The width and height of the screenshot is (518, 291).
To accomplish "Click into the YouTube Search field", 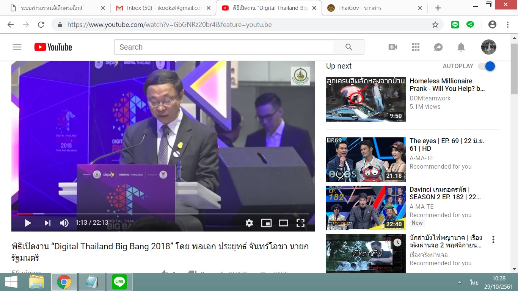I will click(224, 47).
